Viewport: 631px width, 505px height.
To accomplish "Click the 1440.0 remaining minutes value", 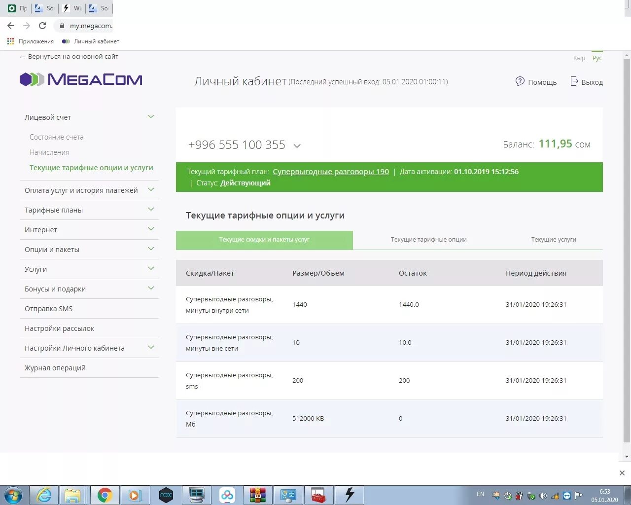I will click(x=409, y=305).
